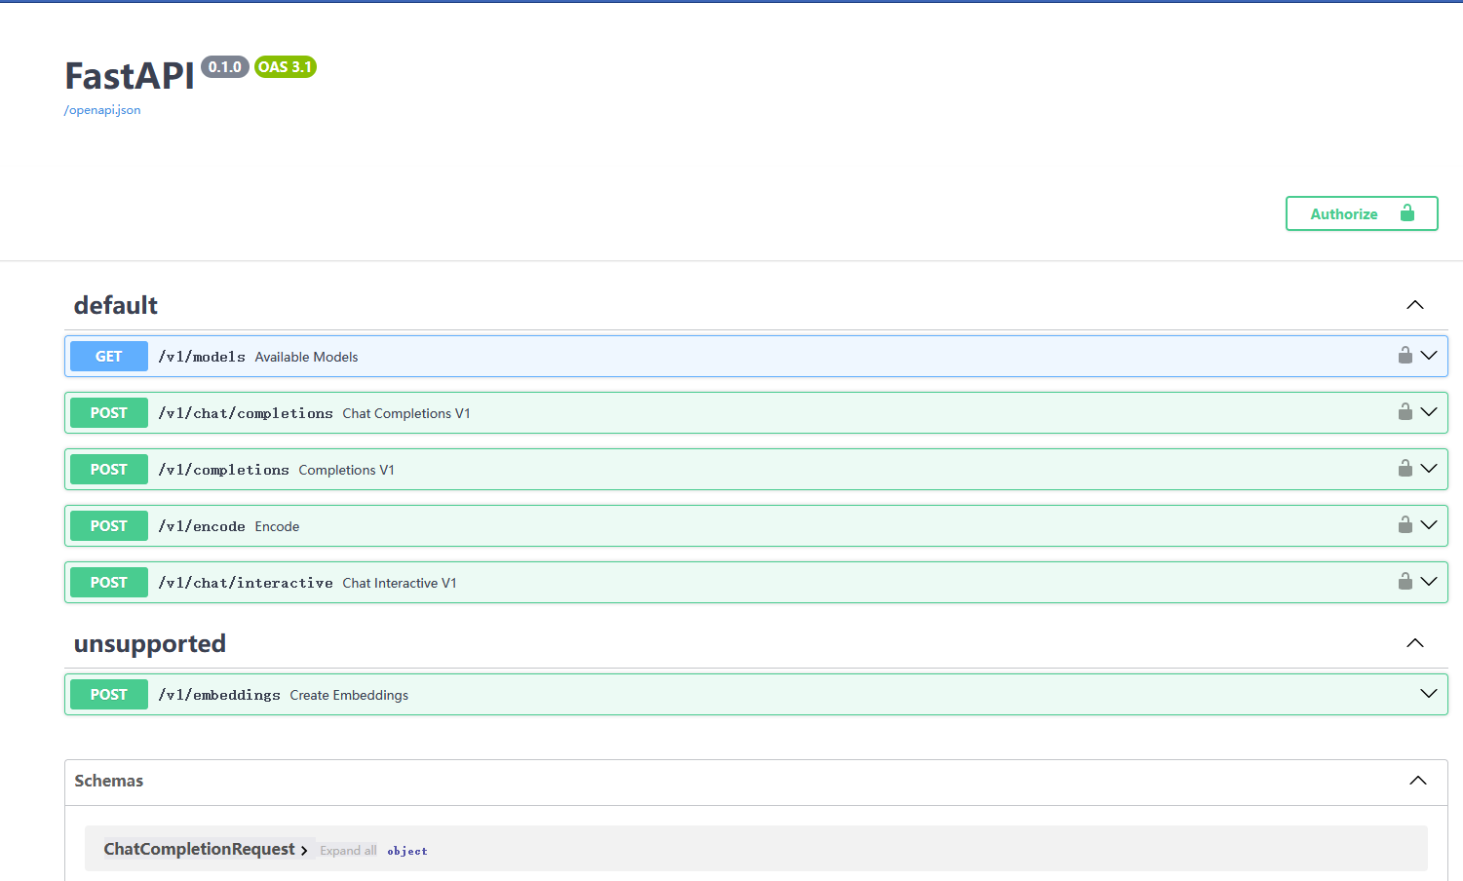Click the POST badge for /v1/chat/completions
This screenshot has width=1463, height=881.
109,413
